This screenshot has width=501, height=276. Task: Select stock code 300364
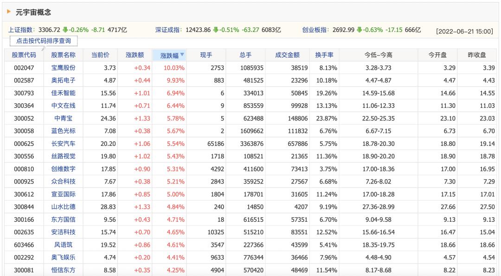click(24, 106)
